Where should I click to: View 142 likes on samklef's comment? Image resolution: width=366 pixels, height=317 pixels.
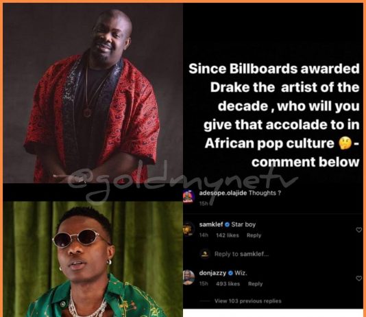tap(228, 235)
